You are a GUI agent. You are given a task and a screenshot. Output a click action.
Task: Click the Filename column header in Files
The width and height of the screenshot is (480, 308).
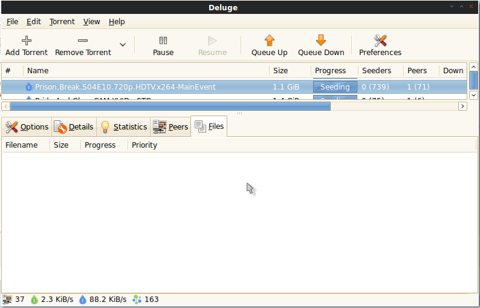tap(26, 145)
